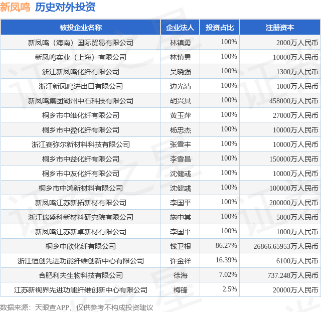Select 桐乡市中维化纤有限公司 cell

pyautogui.click(x=81, y=115)
